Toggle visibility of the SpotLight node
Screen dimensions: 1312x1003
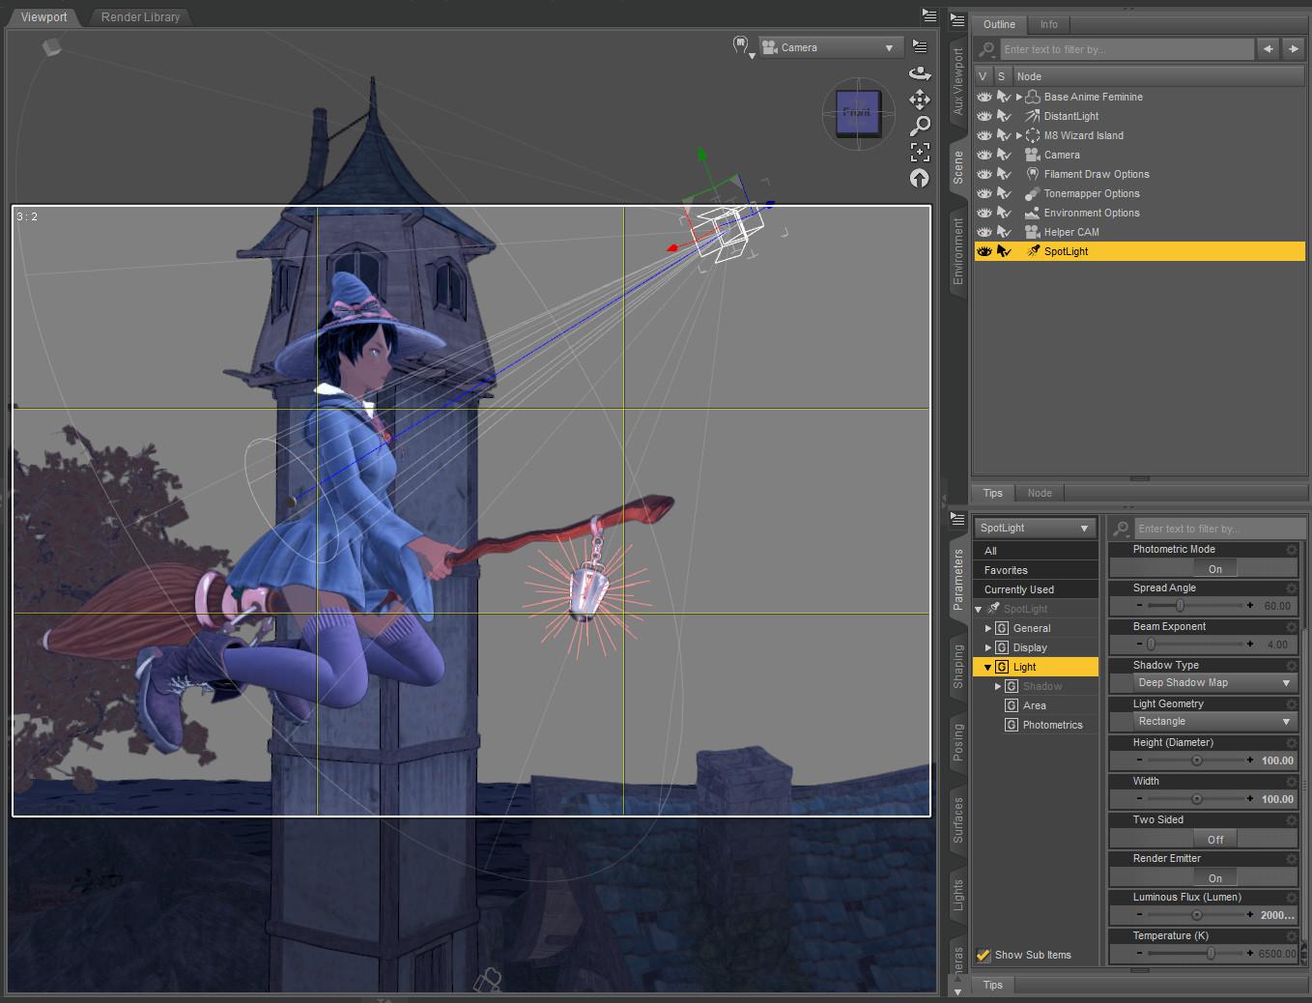984,251
